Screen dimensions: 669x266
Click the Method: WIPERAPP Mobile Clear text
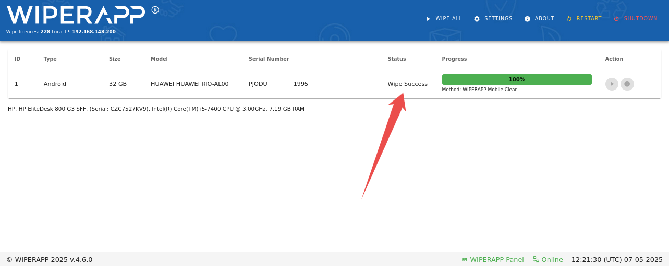[479, 90]
